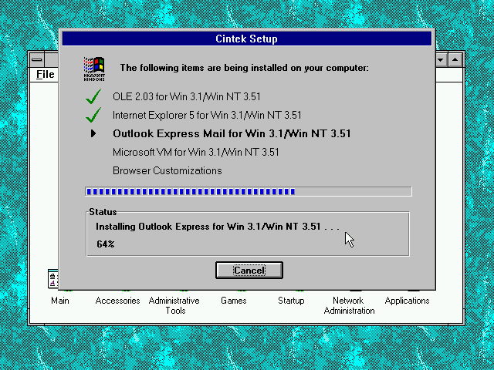Open the Accessories program group

(x=117, y=301)
